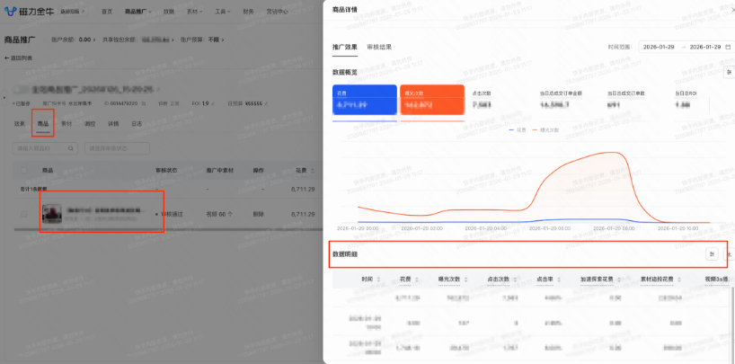Sort the 花费 column in detail drawer table

pos(417,280)
